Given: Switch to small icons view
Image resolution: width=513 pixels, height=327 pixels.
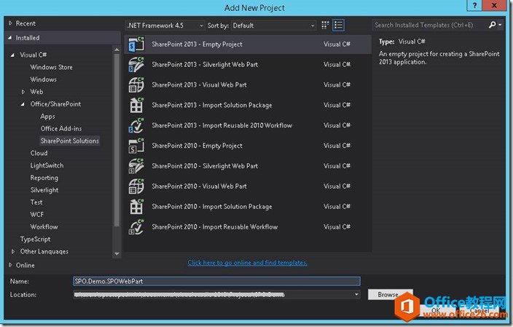Looking at the screenshot, I should tap(325, 25).
